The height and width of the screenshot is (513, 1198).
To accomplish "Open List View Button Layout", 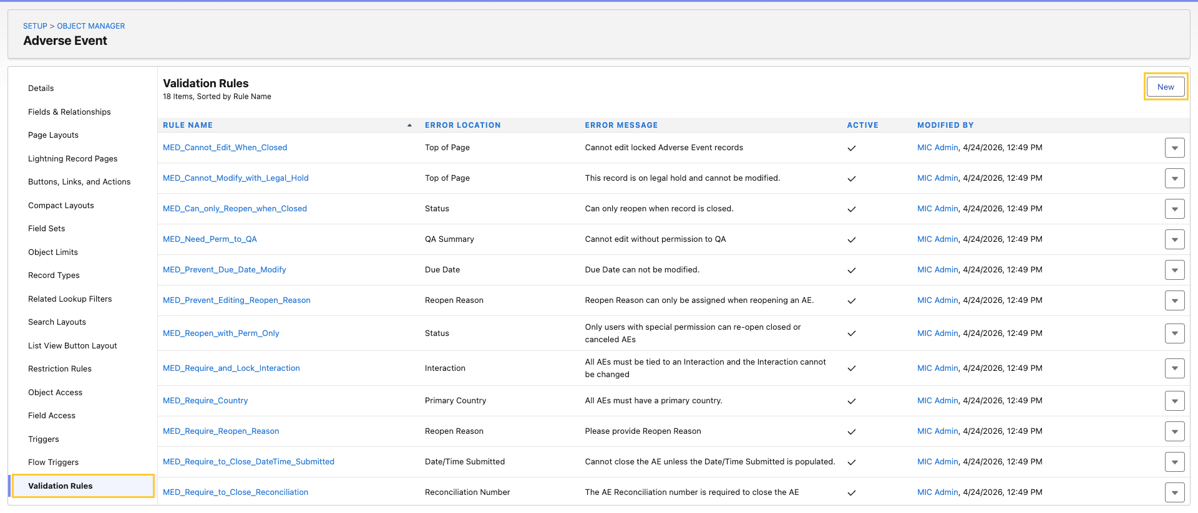I will point(72,346).
